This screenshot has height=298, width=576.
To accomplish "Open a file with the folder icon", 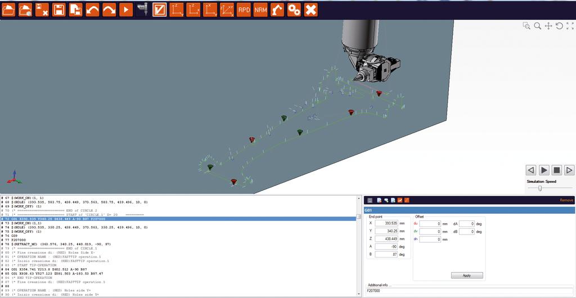I will click(8, 10).
